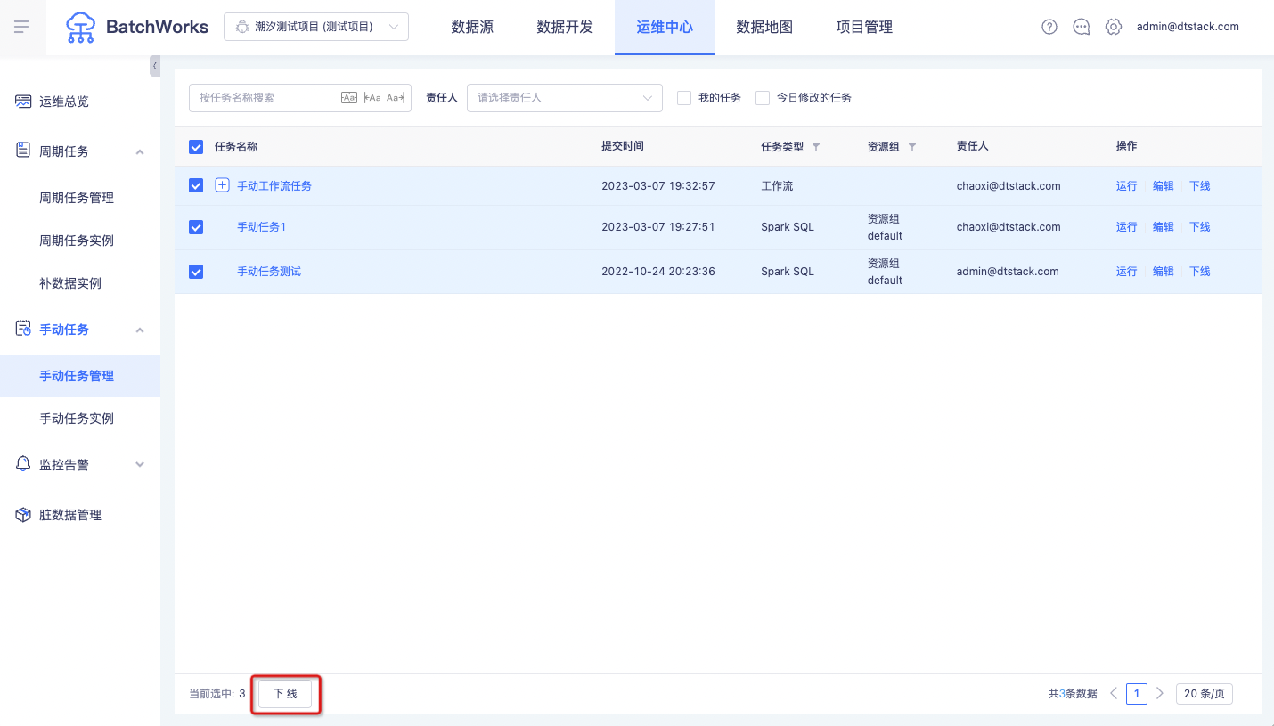The image size is (1274, 726).
Task: Select suffix match search mode icon
Action: [396, 98]
